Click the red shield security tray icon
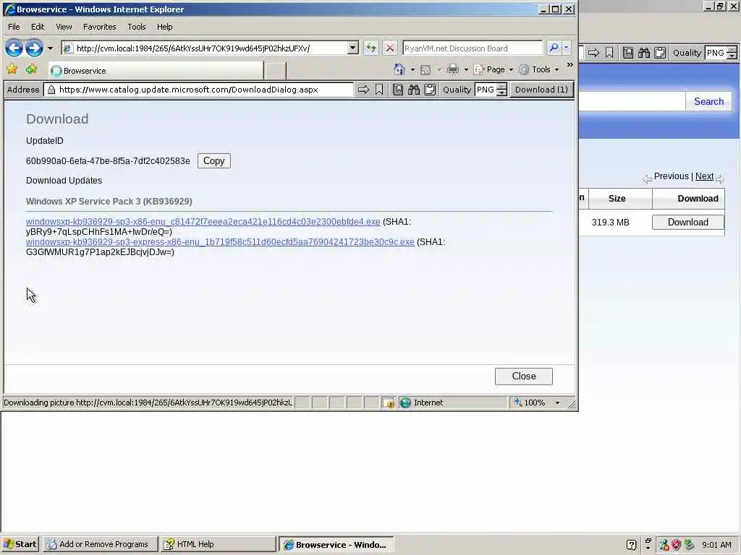 pos(676,545)
